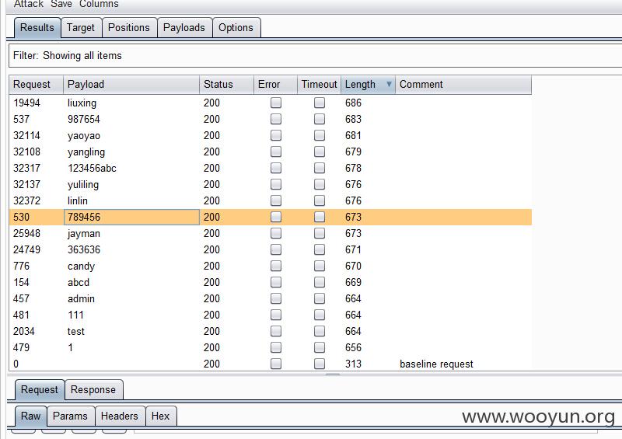Click the highlighted 789456 payload cell
622x439 pixels.
(131, 217)
